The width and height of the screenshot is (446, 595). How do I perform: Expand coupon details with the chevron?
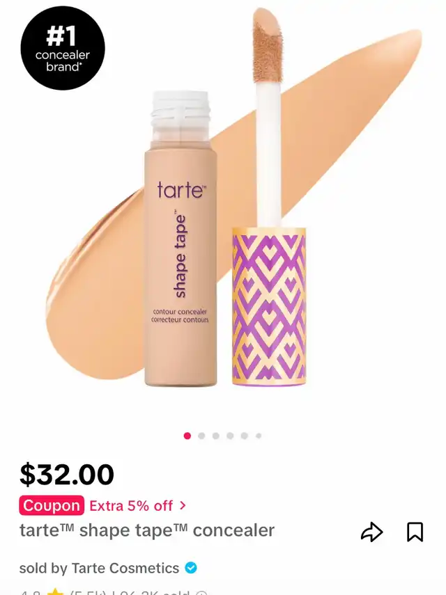click(x=183, y=505)
